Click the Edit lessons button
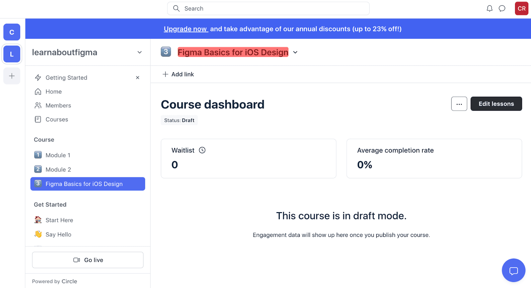Image resolution: width=531 pixels, height=288 pixels. pyautogui.click(x=496, y=104)
